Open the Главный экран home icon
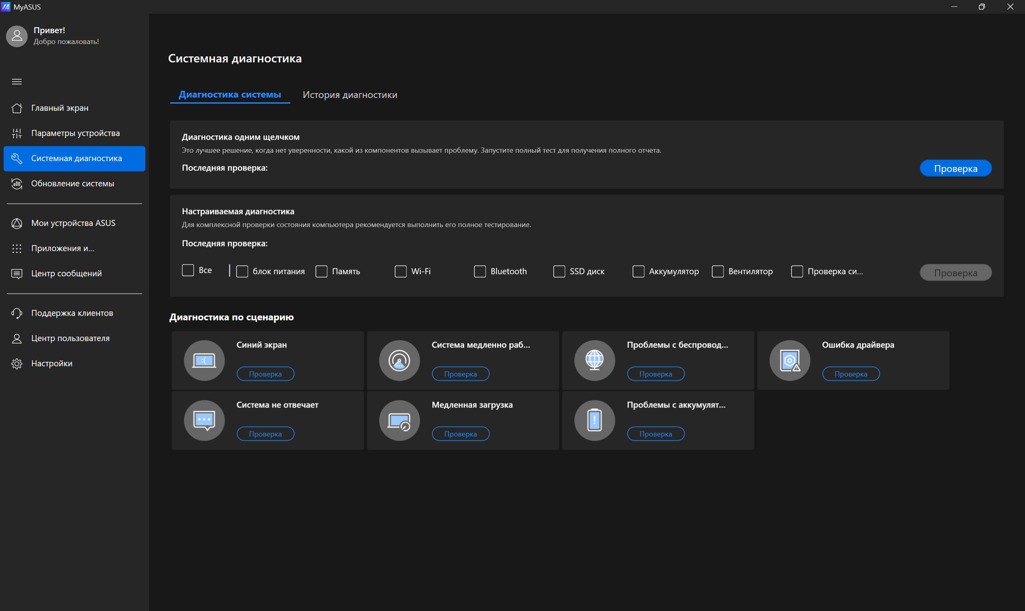The image size is (1025, 611). pyautogui.click(x=17, y=108)
